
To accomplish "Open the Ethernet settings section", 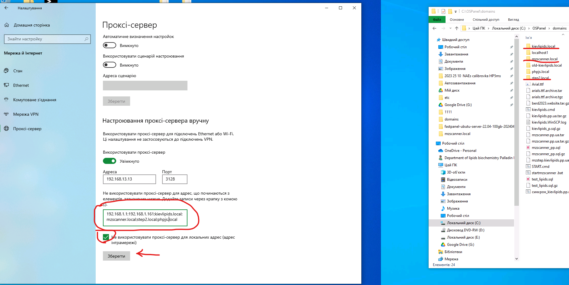I will click(x=21, y=85).
